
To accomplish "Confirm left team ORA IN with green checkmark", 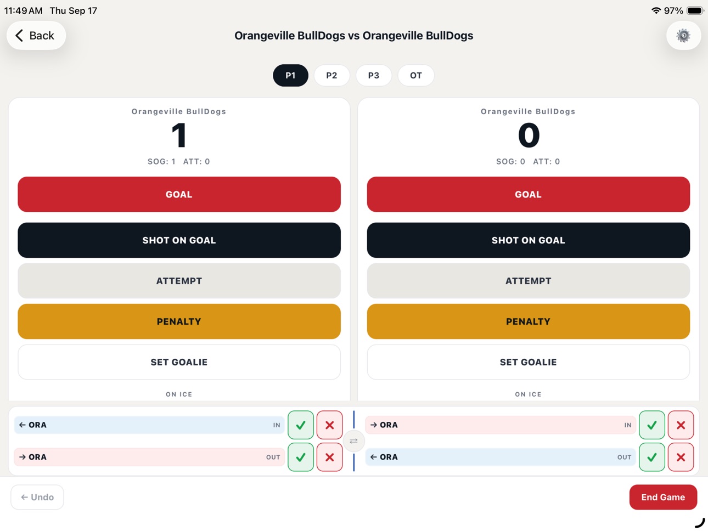I will point(301,425).
